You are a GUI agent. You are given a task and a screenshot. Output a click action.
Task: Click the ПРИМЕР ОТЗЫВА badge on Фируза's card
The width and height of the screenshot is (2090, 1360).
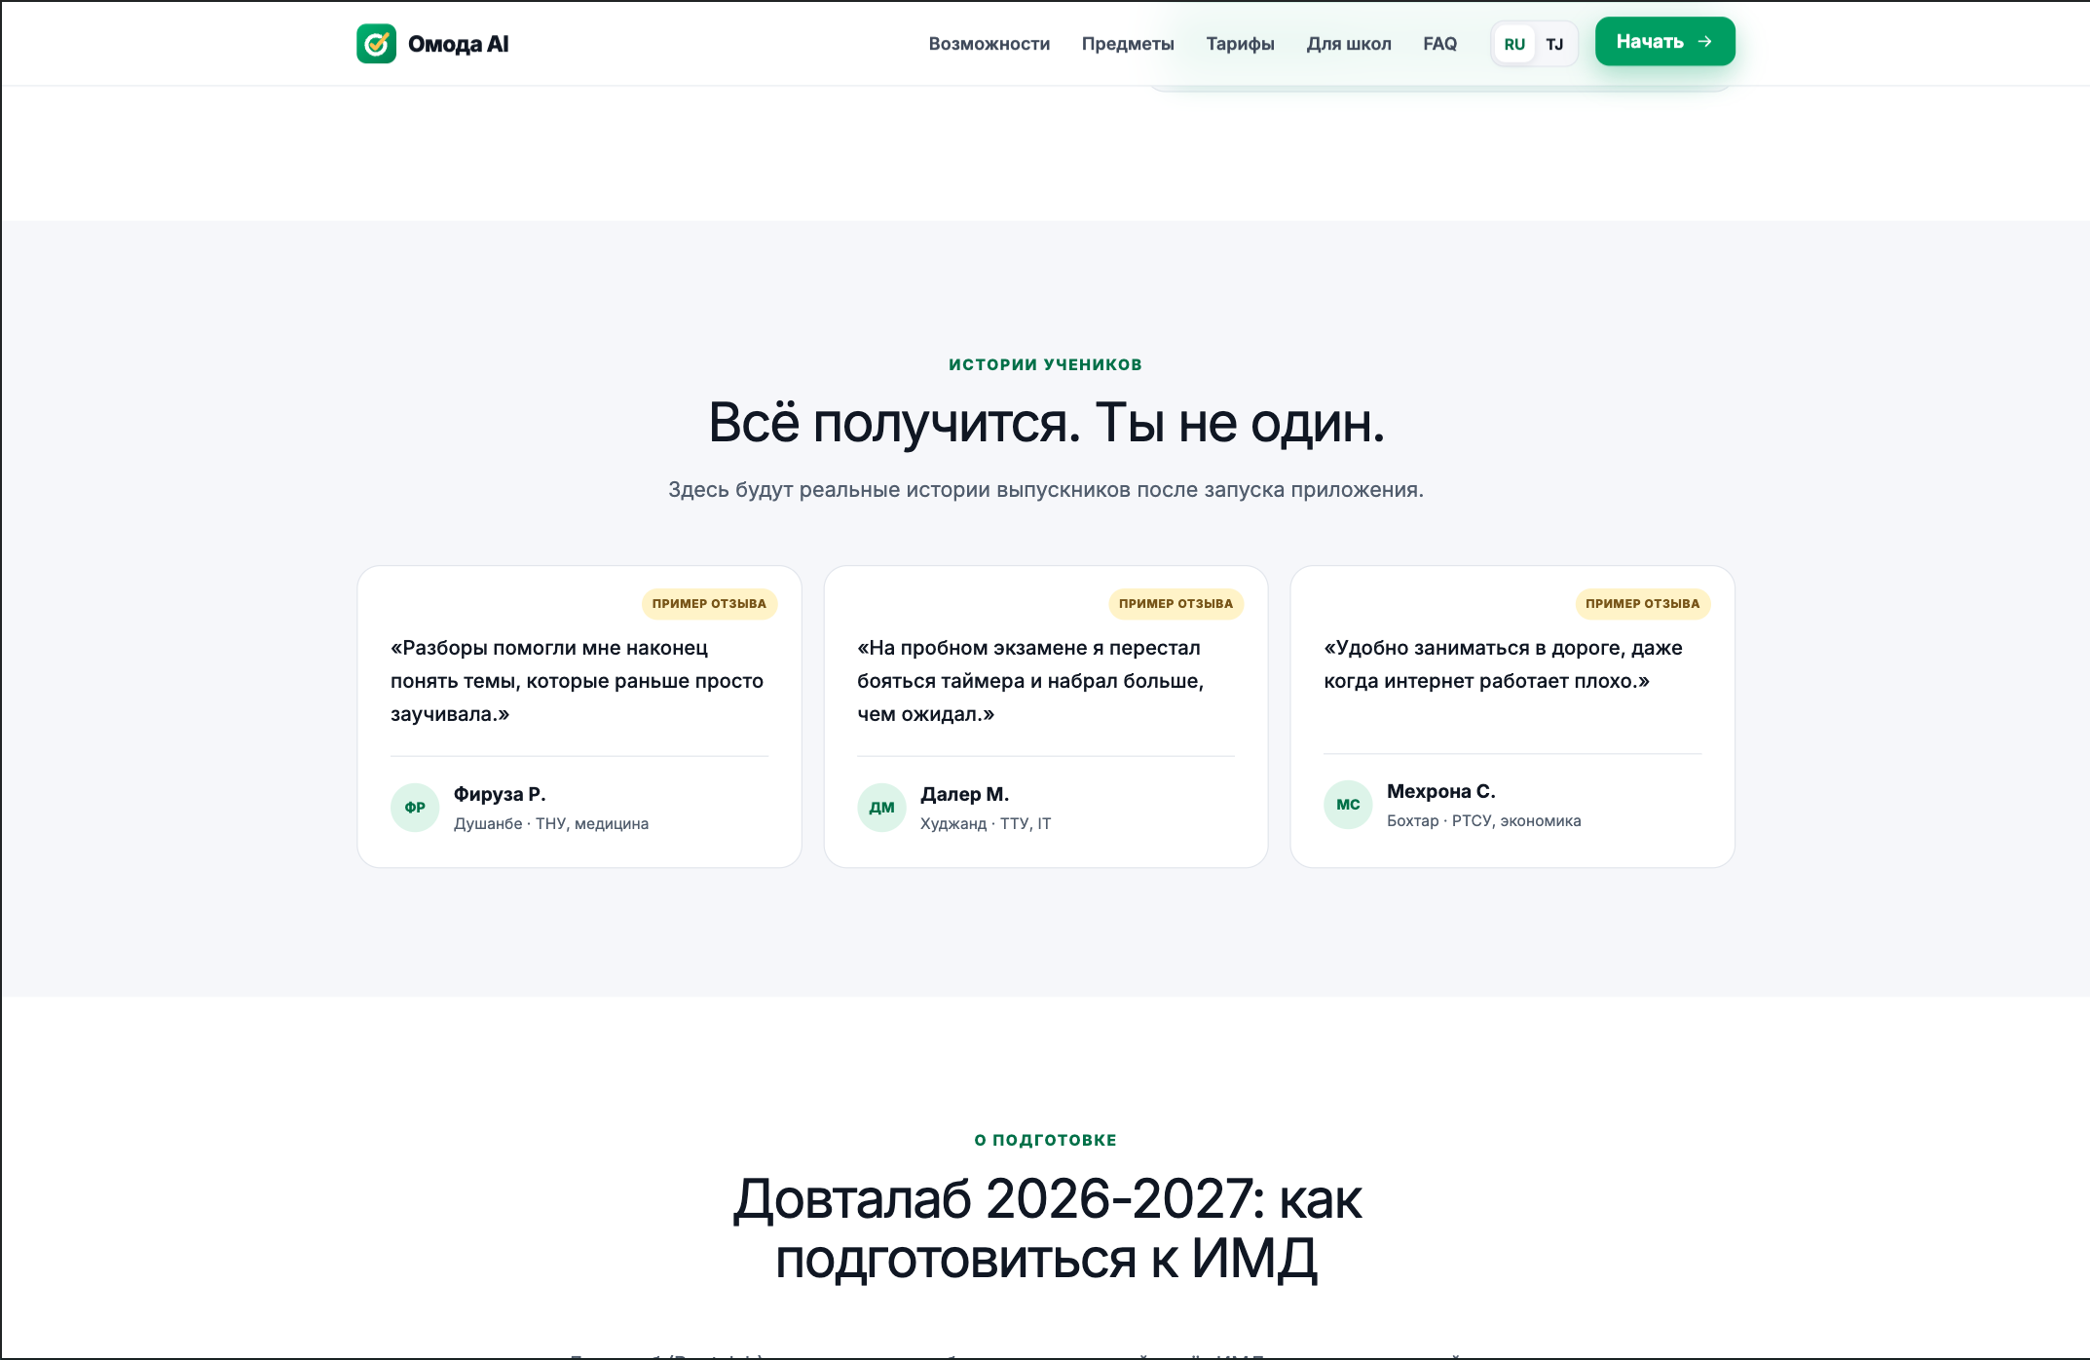(x=709, y=604)
